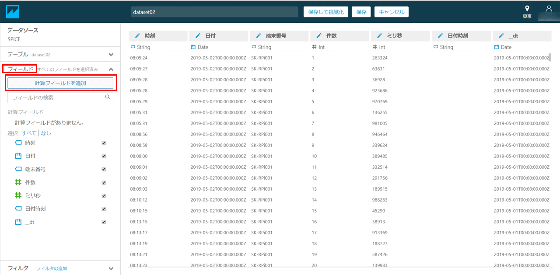
Task: Edit the 日付時刻 column with pencil icon
Action: click(x=440, y=36)
